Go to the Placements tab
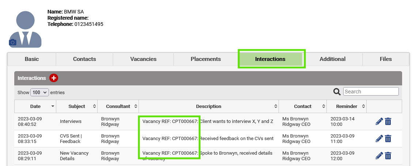Viewport: 416px width, 166px height. click(205, 59)
